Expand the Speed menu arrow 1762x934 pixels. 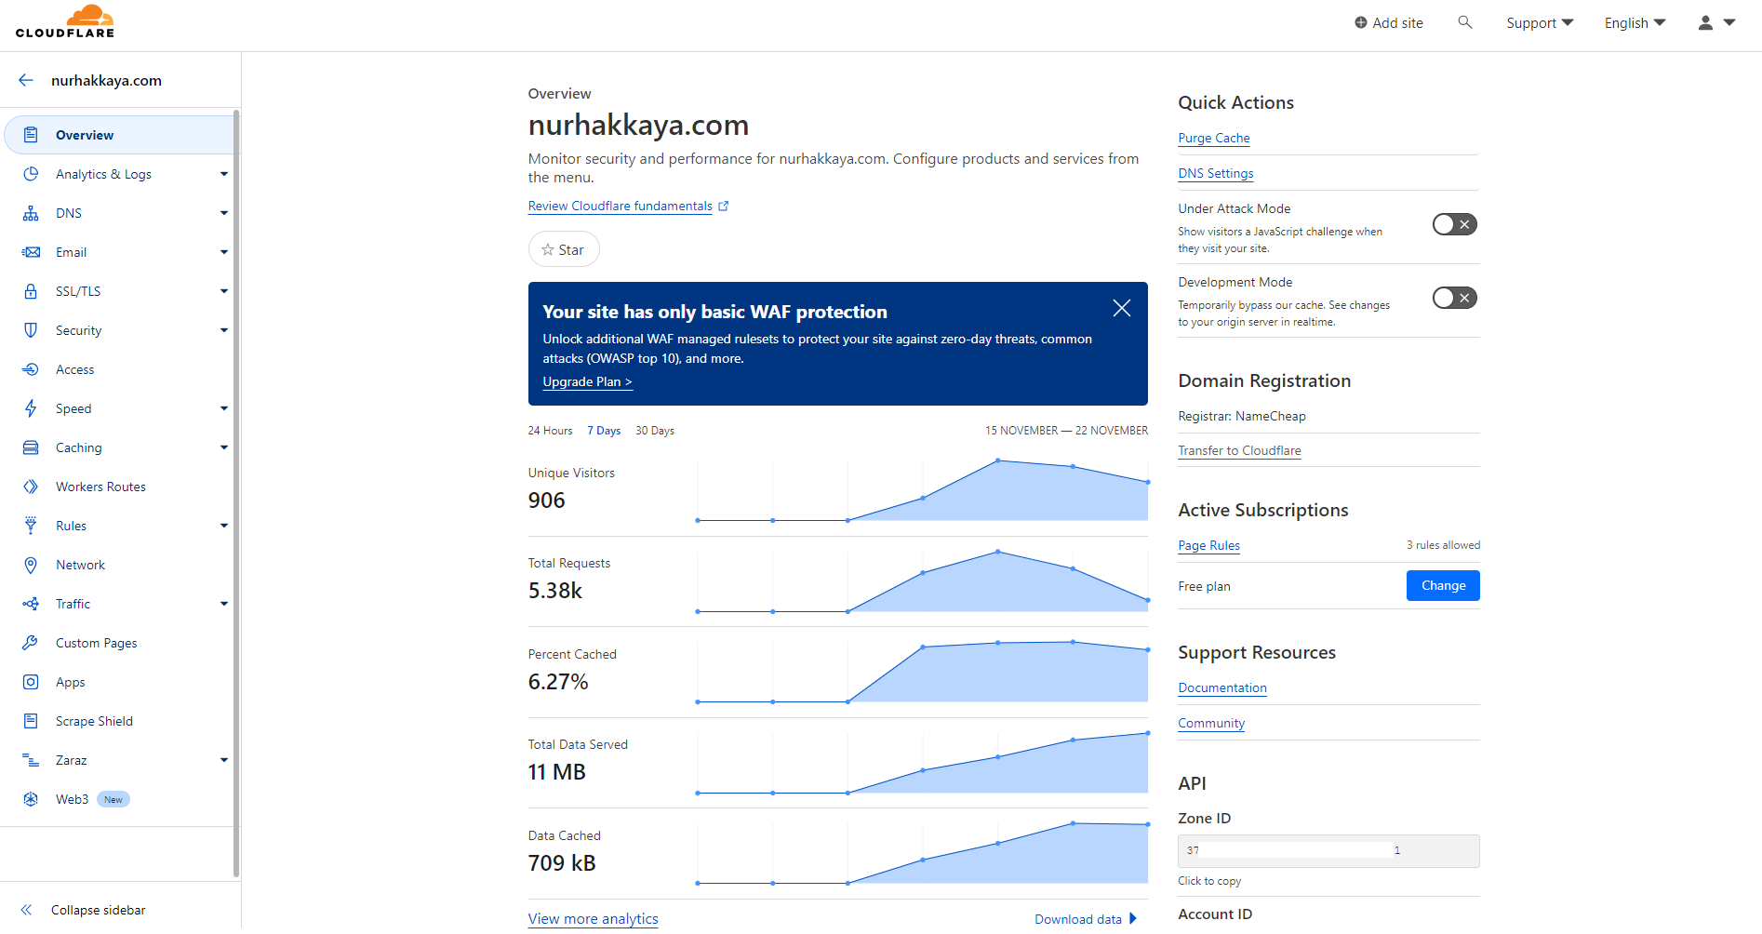(224, 408)
